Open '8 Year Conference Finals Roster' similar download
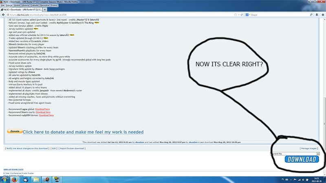The image size is (326, 183). (x=18, y=173)
